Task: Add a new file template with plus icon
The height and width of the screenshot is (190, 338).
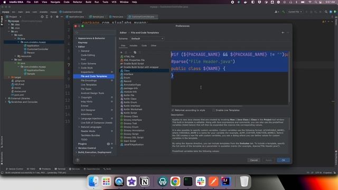Action: [x=121, y=52]
